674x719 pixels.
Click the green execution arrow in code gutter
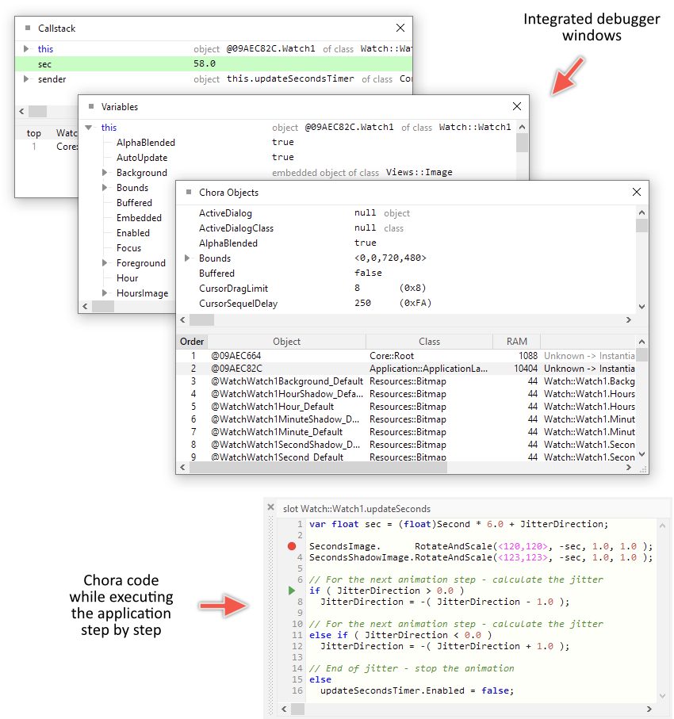point(292,591)
